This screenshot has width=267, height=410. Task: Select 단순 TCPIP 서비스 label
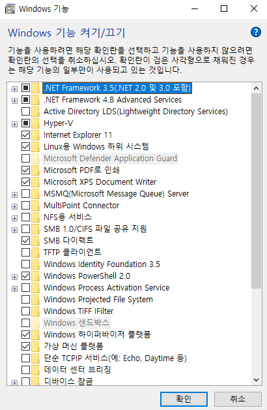(115, 358)
